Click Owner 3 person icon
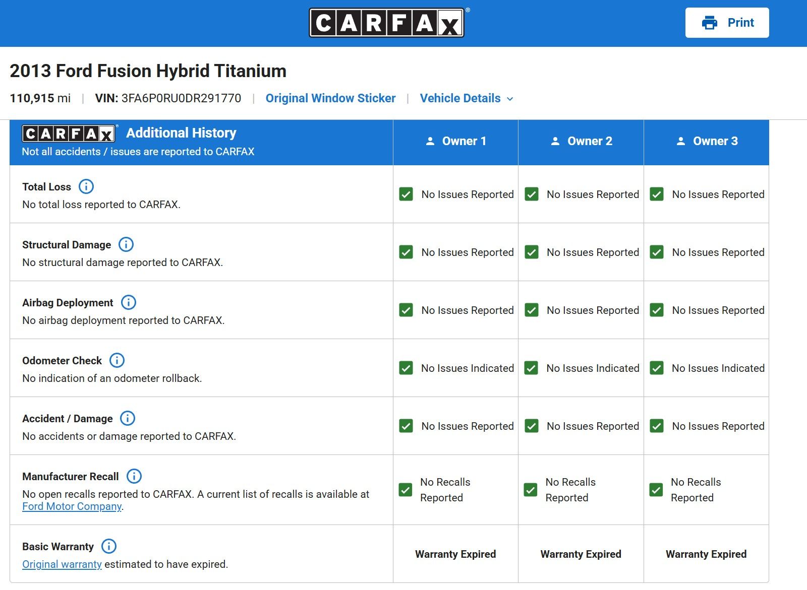 pos(681,141)
